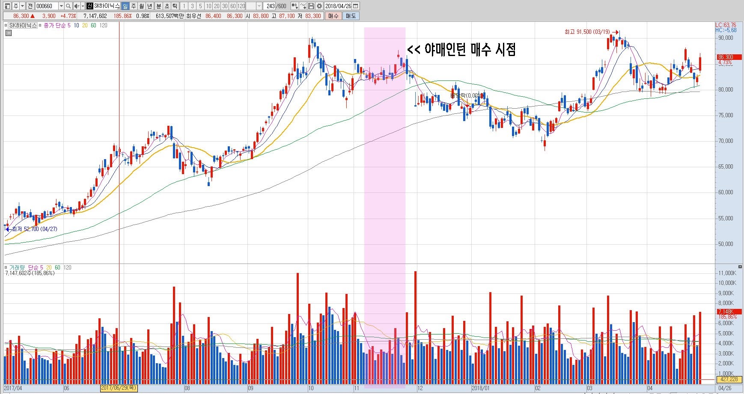Select the 월 monthly period
The image size is (744, 394).
pos(141,6)
